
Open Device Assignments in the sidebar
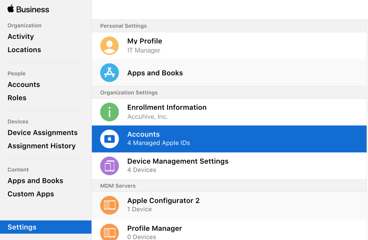(42, 132)
